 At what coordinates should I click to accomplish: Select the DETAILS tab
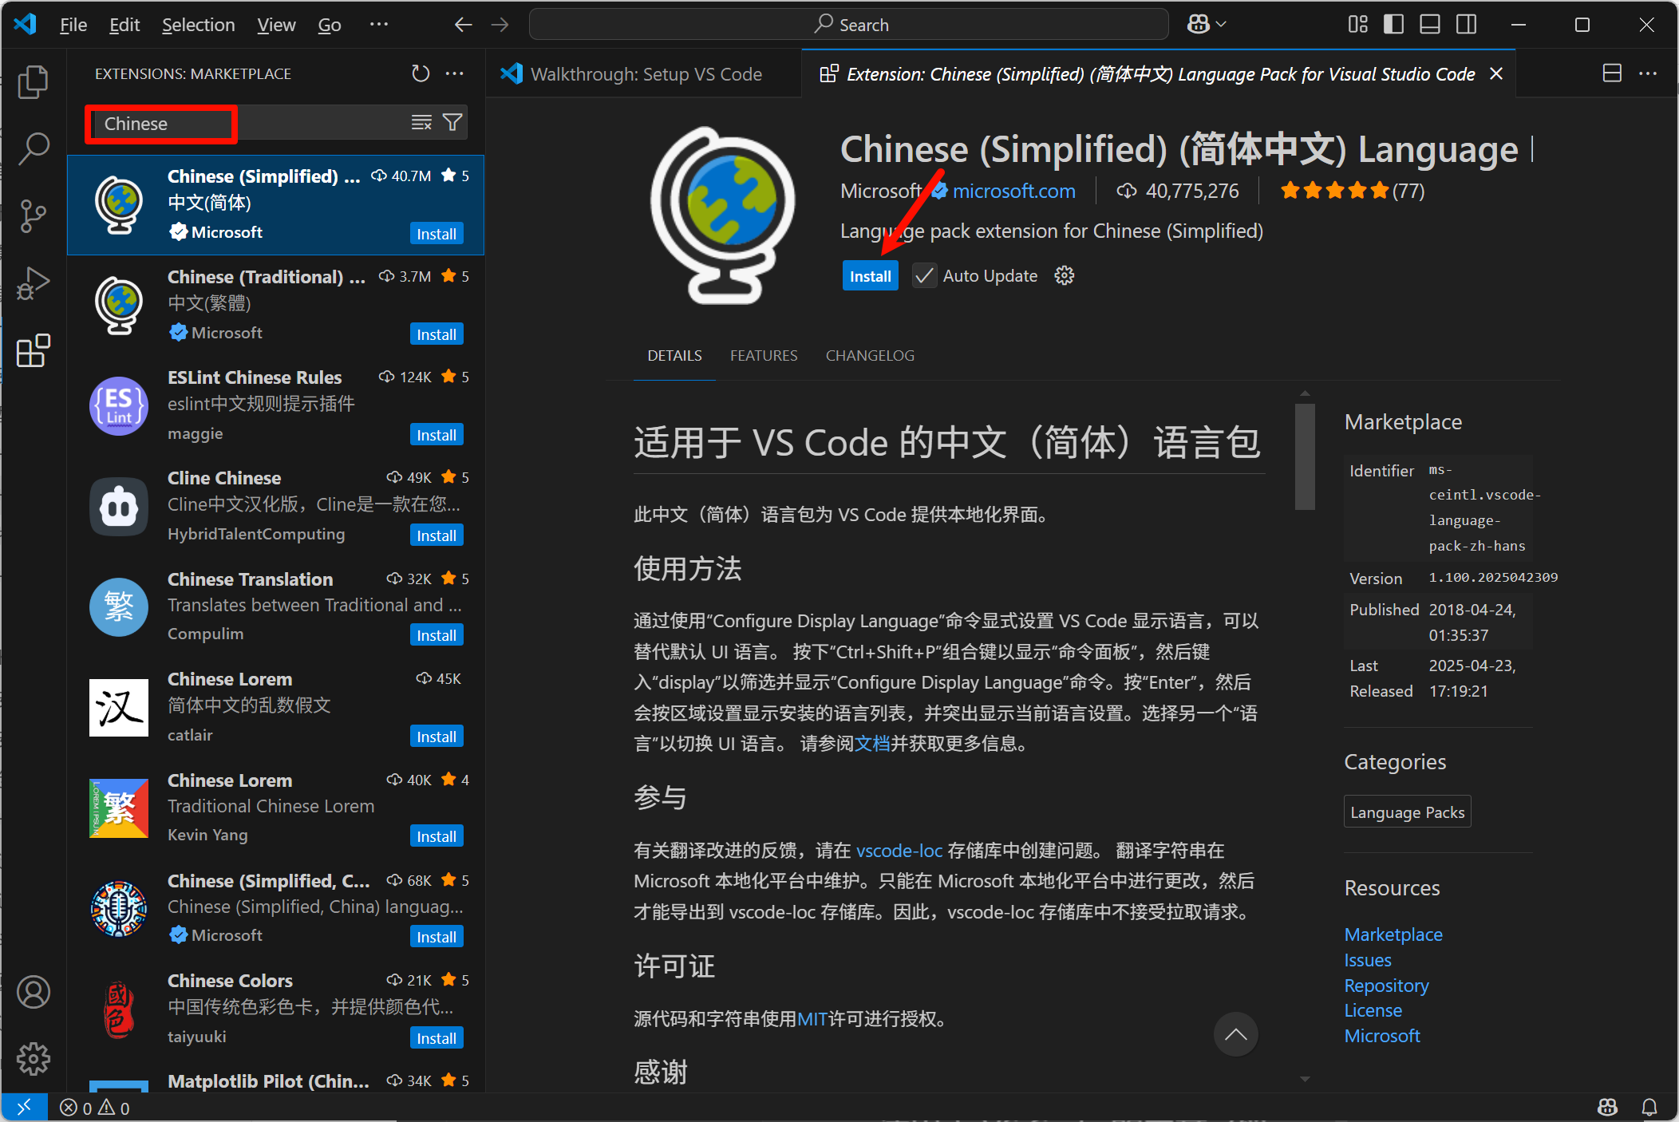[x=674, y=356]
